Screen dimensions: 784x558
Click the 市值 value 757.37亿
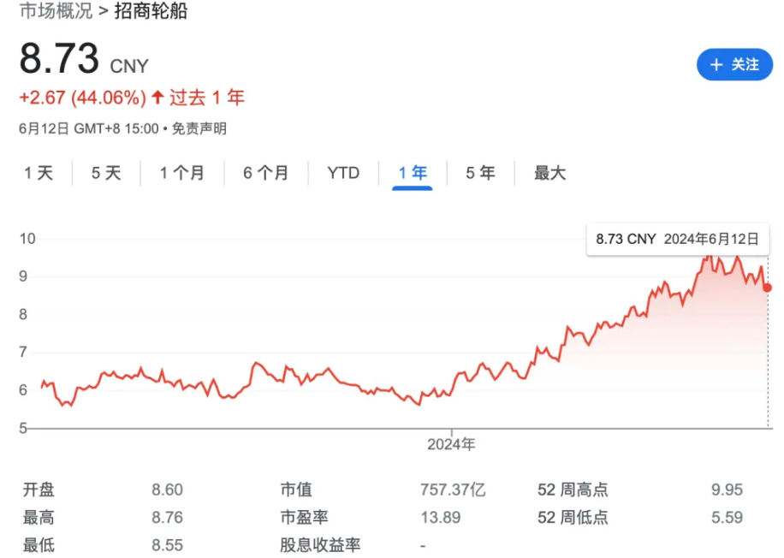click(453, 490)
